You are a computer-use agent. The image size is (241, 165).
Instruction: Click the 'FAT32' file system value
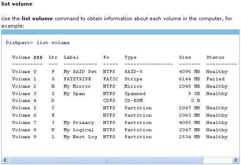pyautogui.click(x=111, y=79)
